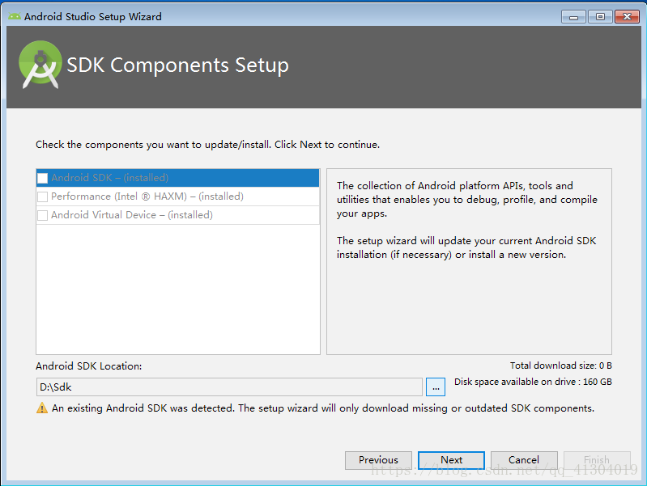Image resolution: width=647 pixels, height=486 pixels.
Task: Click the SDK Components Setup heading
Action: click(178, 66)
